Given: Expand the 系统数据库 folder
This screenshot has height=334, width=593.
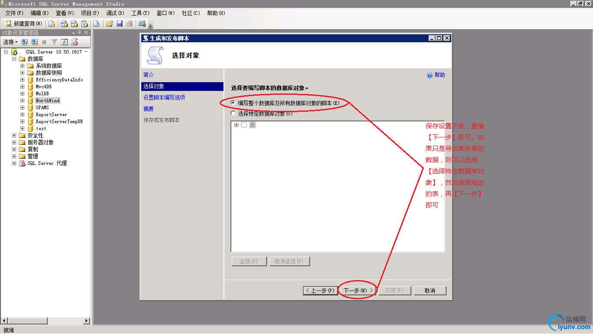Looking at the screenshot, I should tap(22, 66).
